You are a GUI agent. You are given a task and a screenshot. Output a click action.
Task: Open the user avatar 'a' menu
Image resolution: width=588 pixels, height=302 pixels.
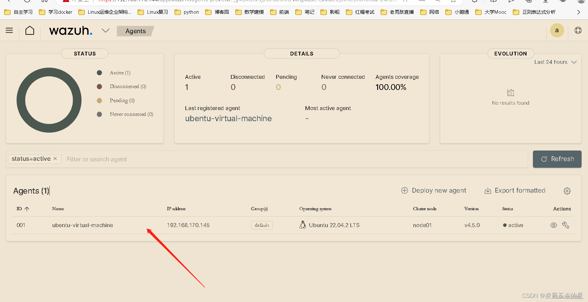557,30
